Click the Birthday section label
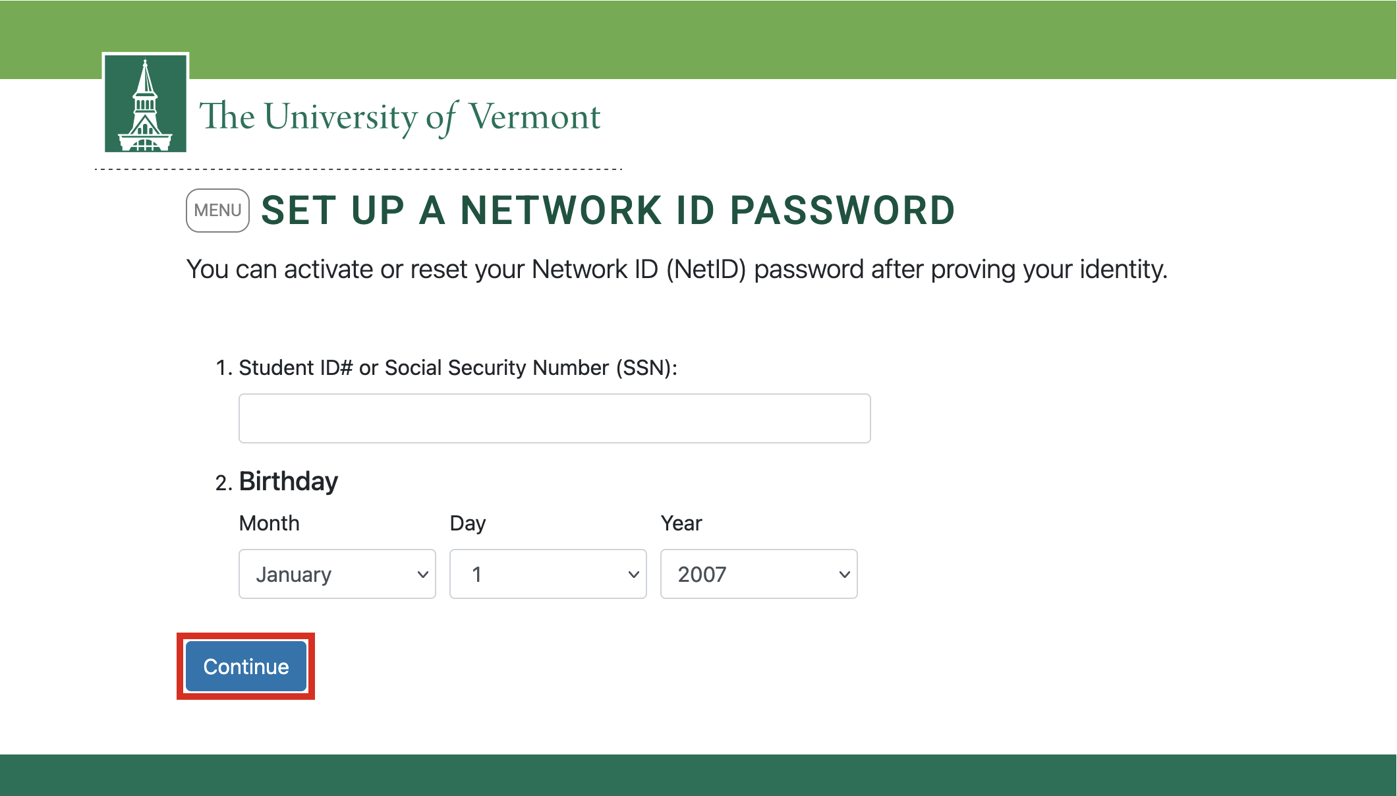 [x=288, y=480]
